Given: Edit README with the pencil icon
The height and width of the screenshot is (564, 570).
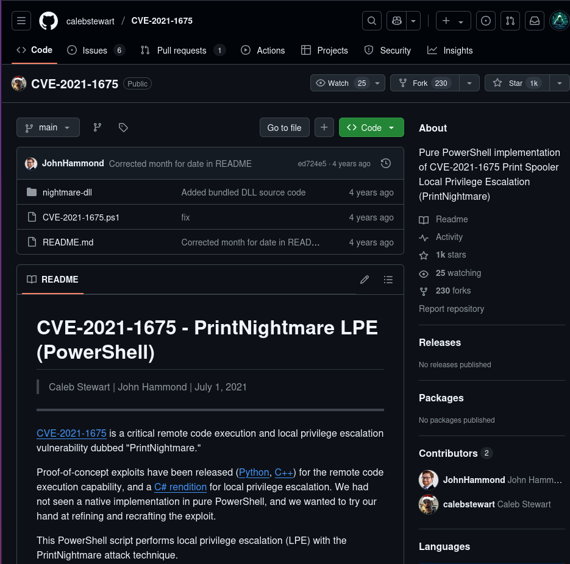Looking at the screenshot, I should pos(365,280).
